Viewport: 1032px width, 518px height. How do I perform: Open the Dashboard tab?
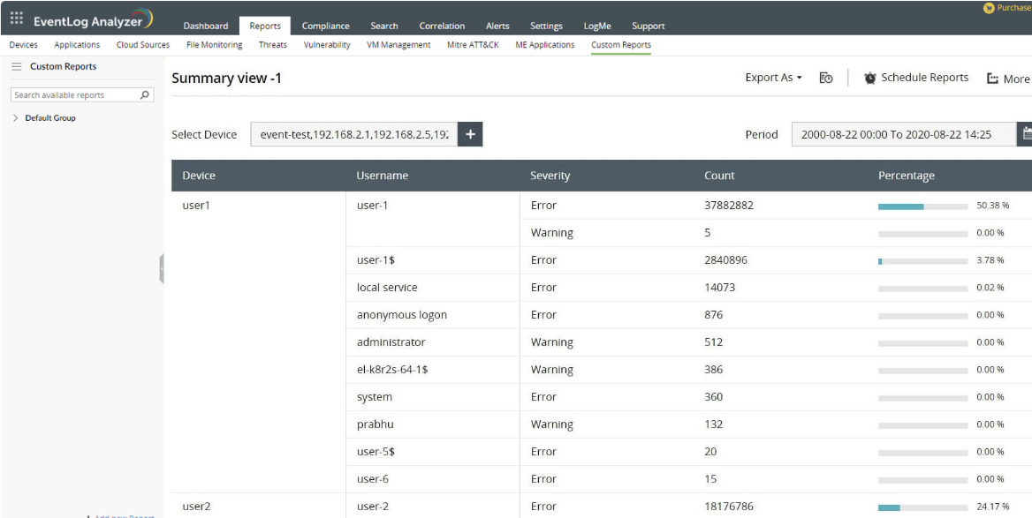206,26
